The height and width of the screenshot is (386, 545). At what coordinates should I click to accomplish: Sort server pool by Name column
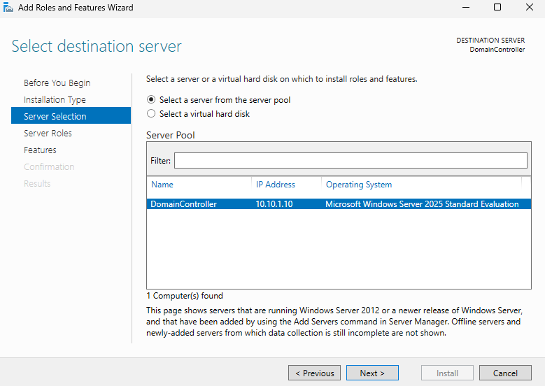pyautogui.click(x=162, y=185)
